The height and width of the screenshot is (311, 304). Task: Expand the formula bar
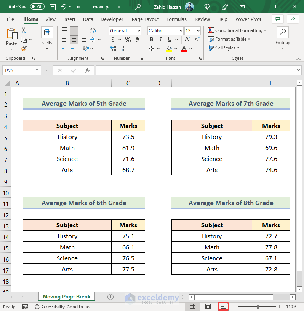(298, 70)
